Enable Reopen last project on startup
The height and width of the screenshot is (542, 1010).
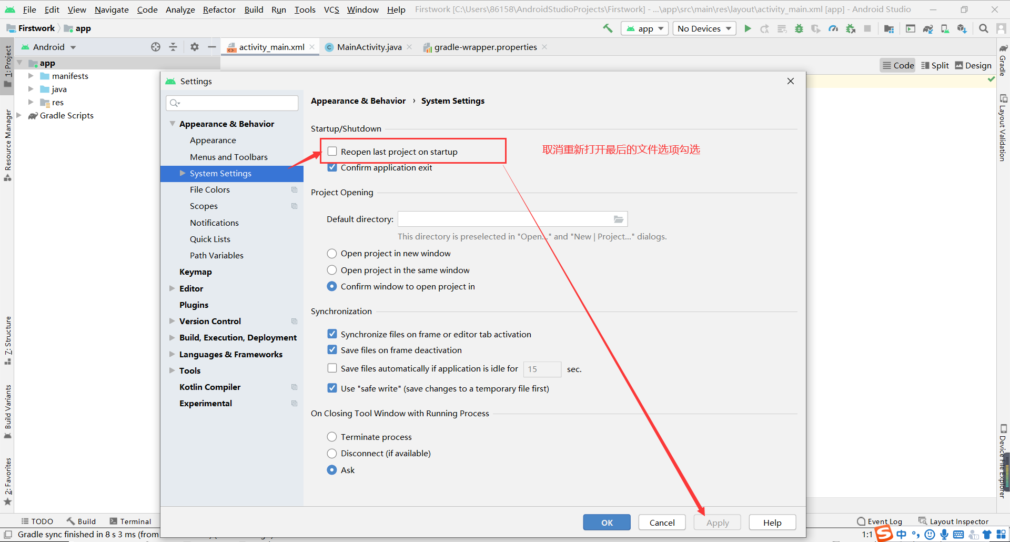click(332, 152)
